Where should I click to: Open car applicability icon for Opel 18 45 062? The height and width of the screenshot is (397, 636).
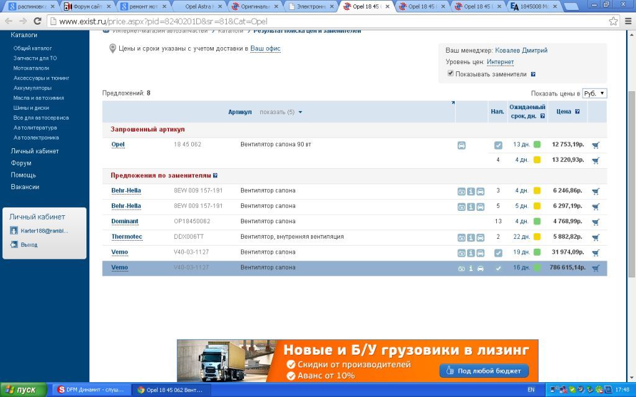click(461, 145)
